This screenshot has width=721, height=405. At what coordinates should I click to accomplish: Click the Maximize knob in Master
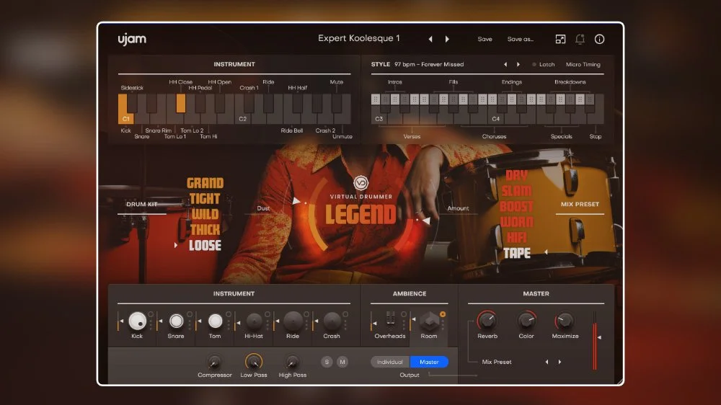[565, 321]
